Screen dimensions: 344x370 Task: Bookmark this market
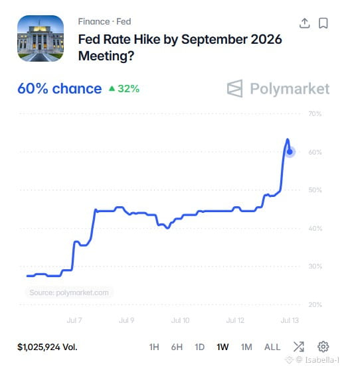pyautogui.click(x=323, y=23)
